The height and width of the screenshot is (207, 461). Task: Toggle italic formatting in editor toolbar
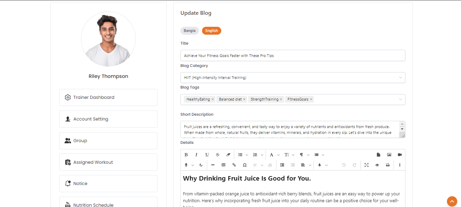(x=197, y=155)
